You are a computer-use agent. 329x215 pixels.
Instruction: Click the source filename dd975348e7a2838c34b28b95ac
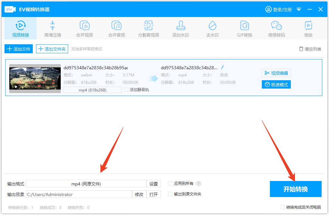96,68
